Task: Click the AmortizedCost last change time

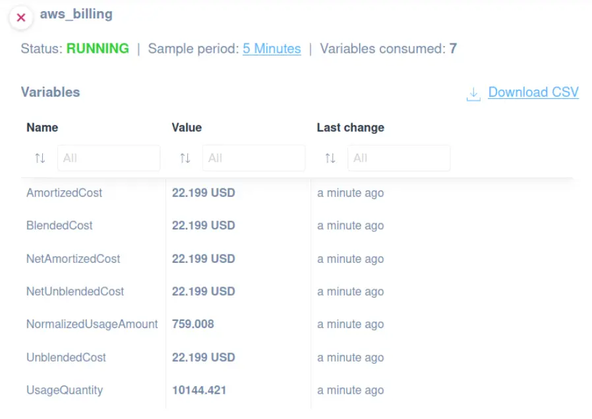Action: coord(350,193)
